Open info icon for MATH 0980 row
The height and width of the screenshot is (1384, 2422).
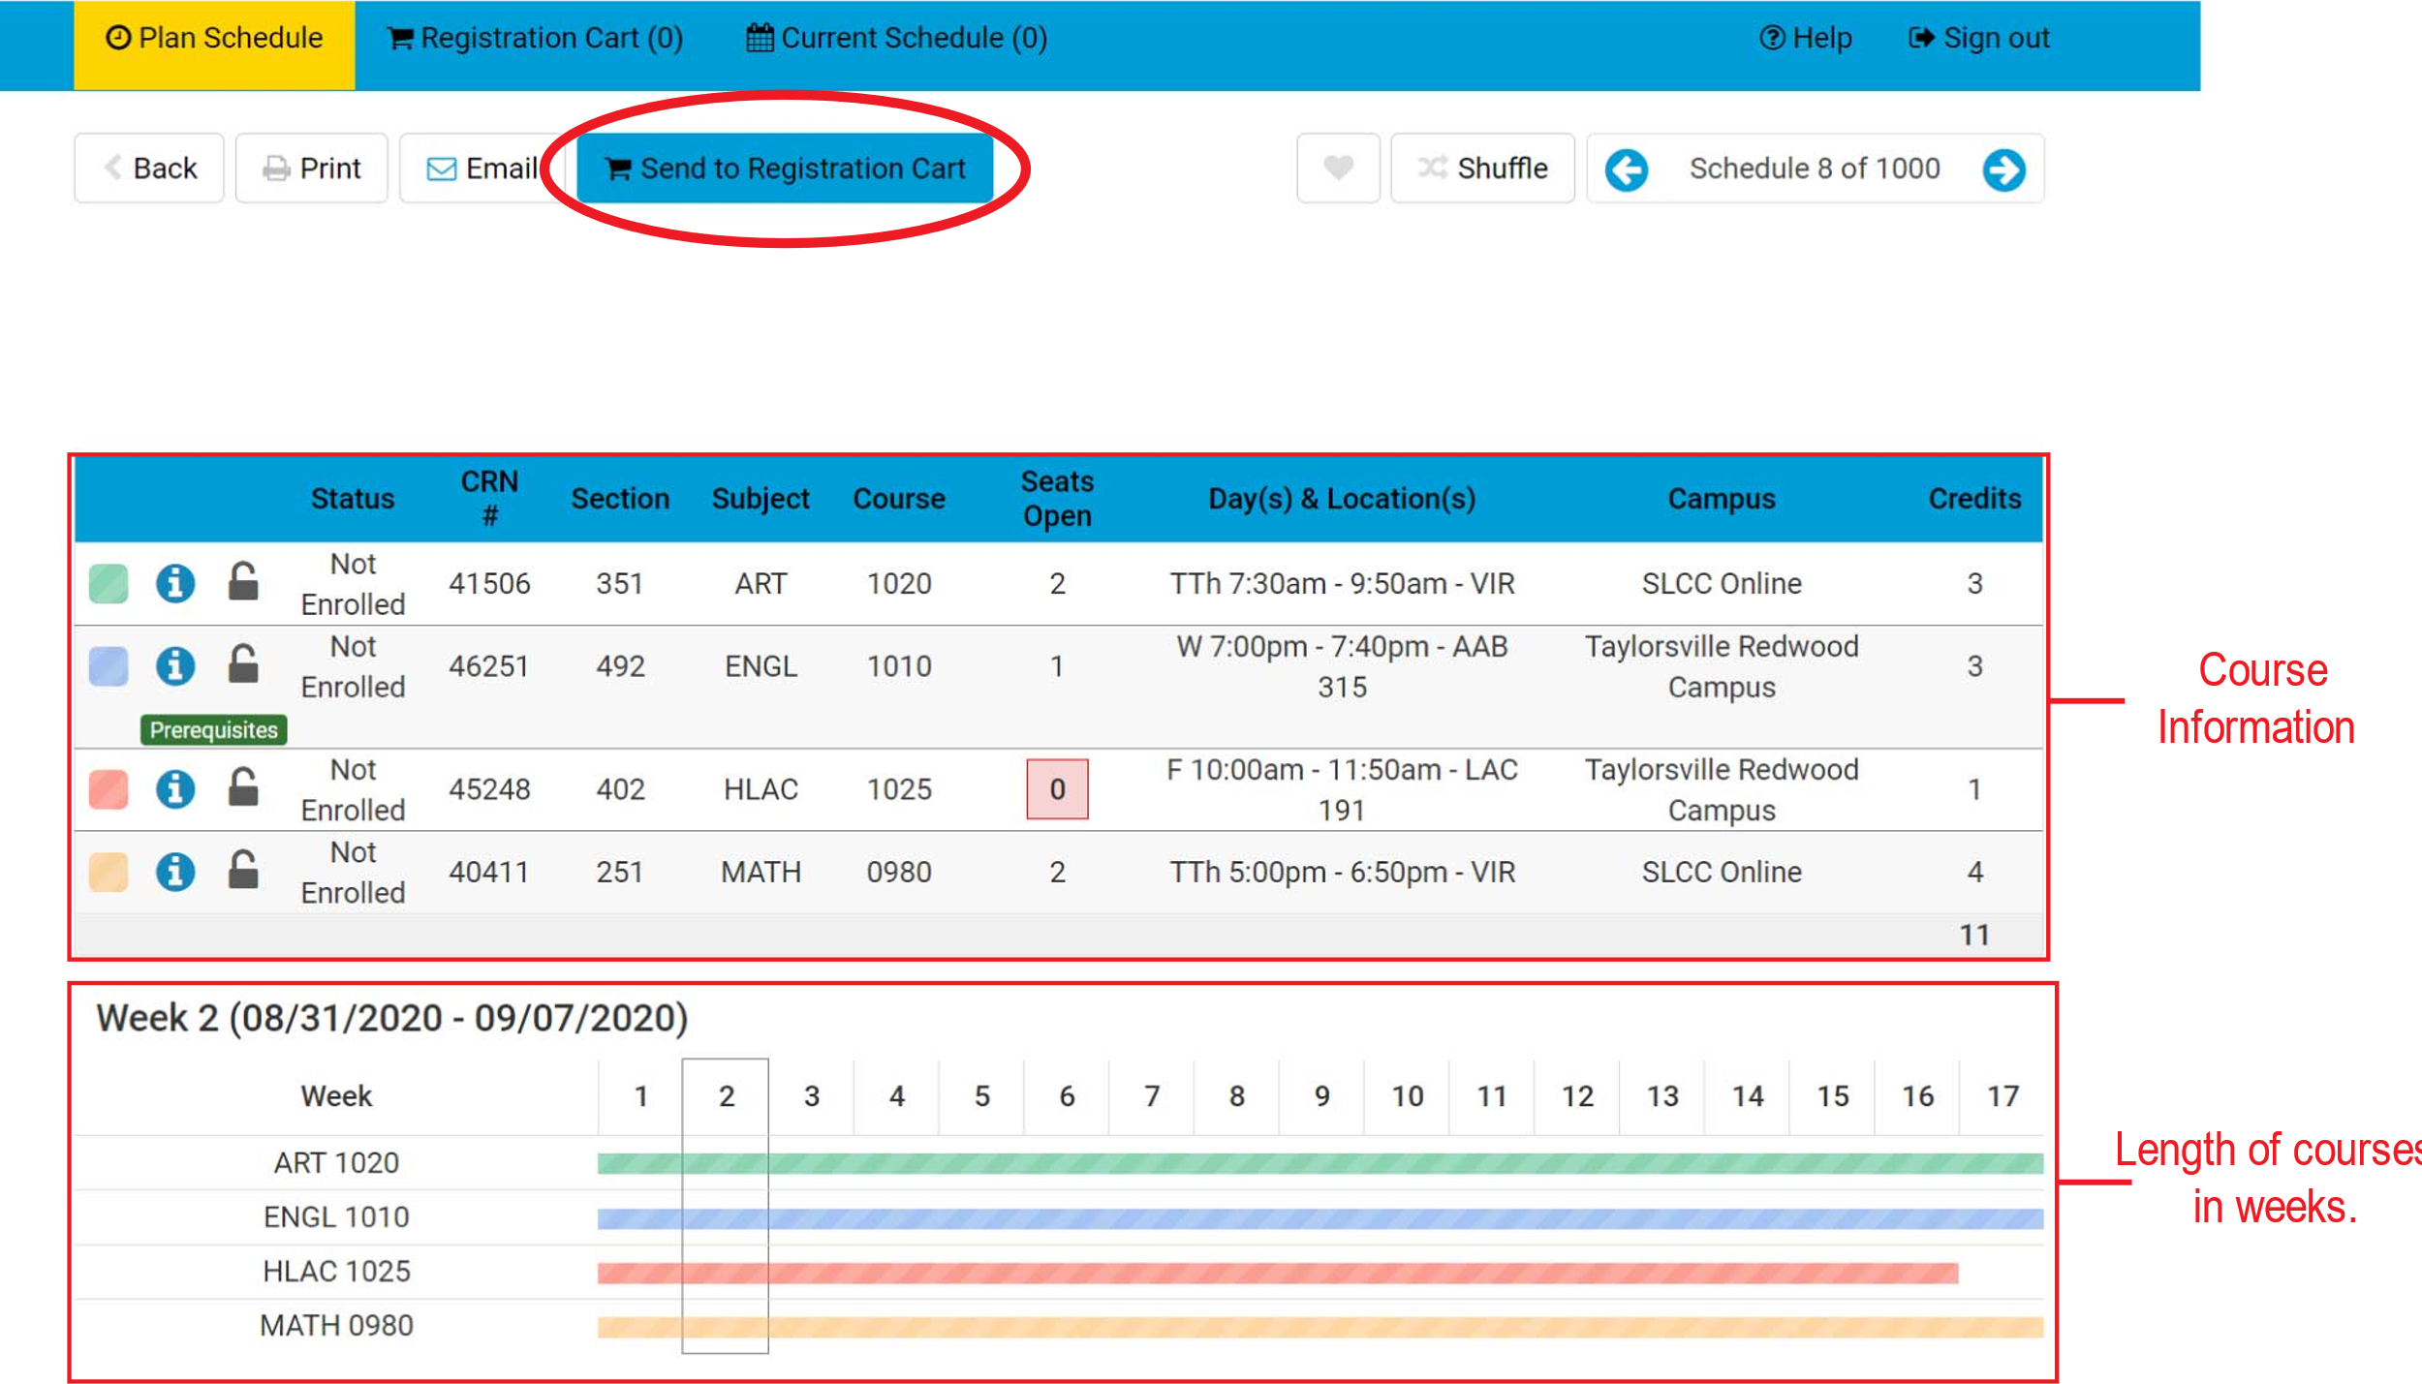(x=175, y=872)
